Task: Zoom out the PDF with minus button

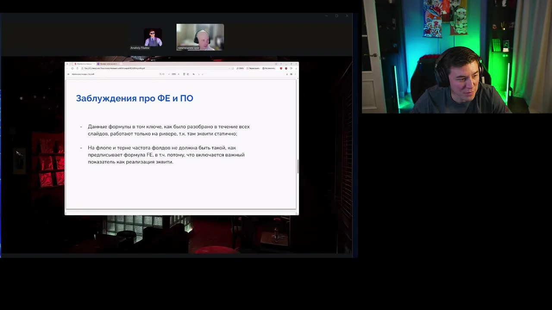Action: coord(169,74)
